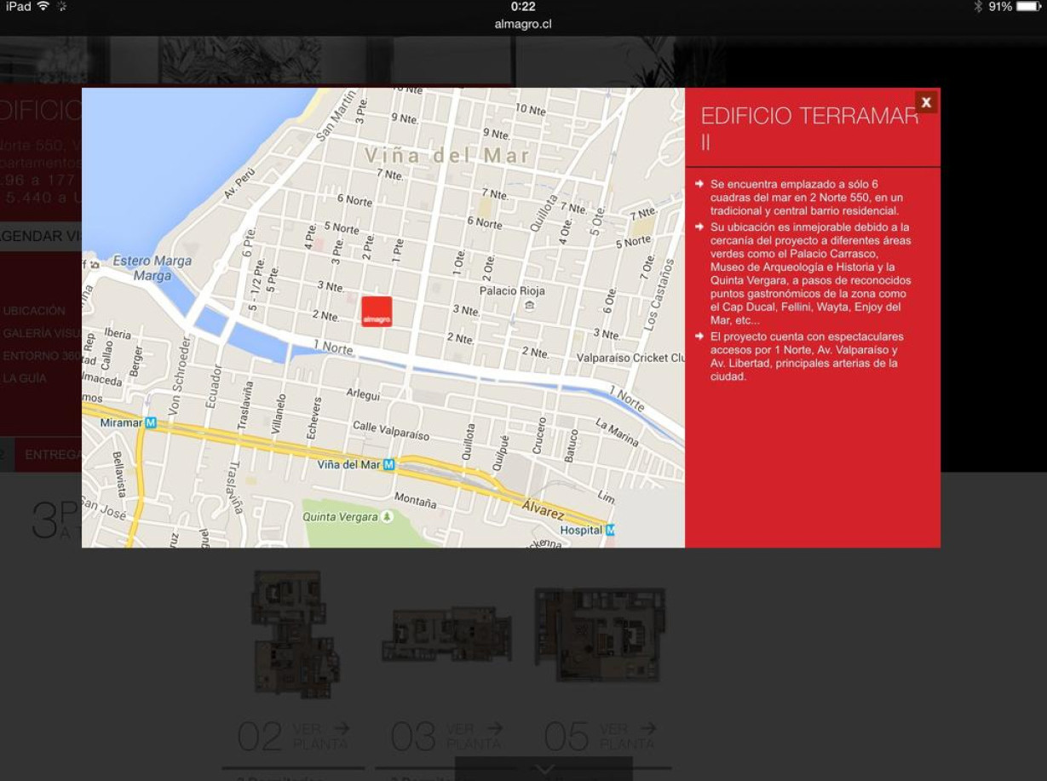This screenshot has height=781, width=1047.
Task: Select the Viña del Mar metro station icon
Action: (388, 465)
